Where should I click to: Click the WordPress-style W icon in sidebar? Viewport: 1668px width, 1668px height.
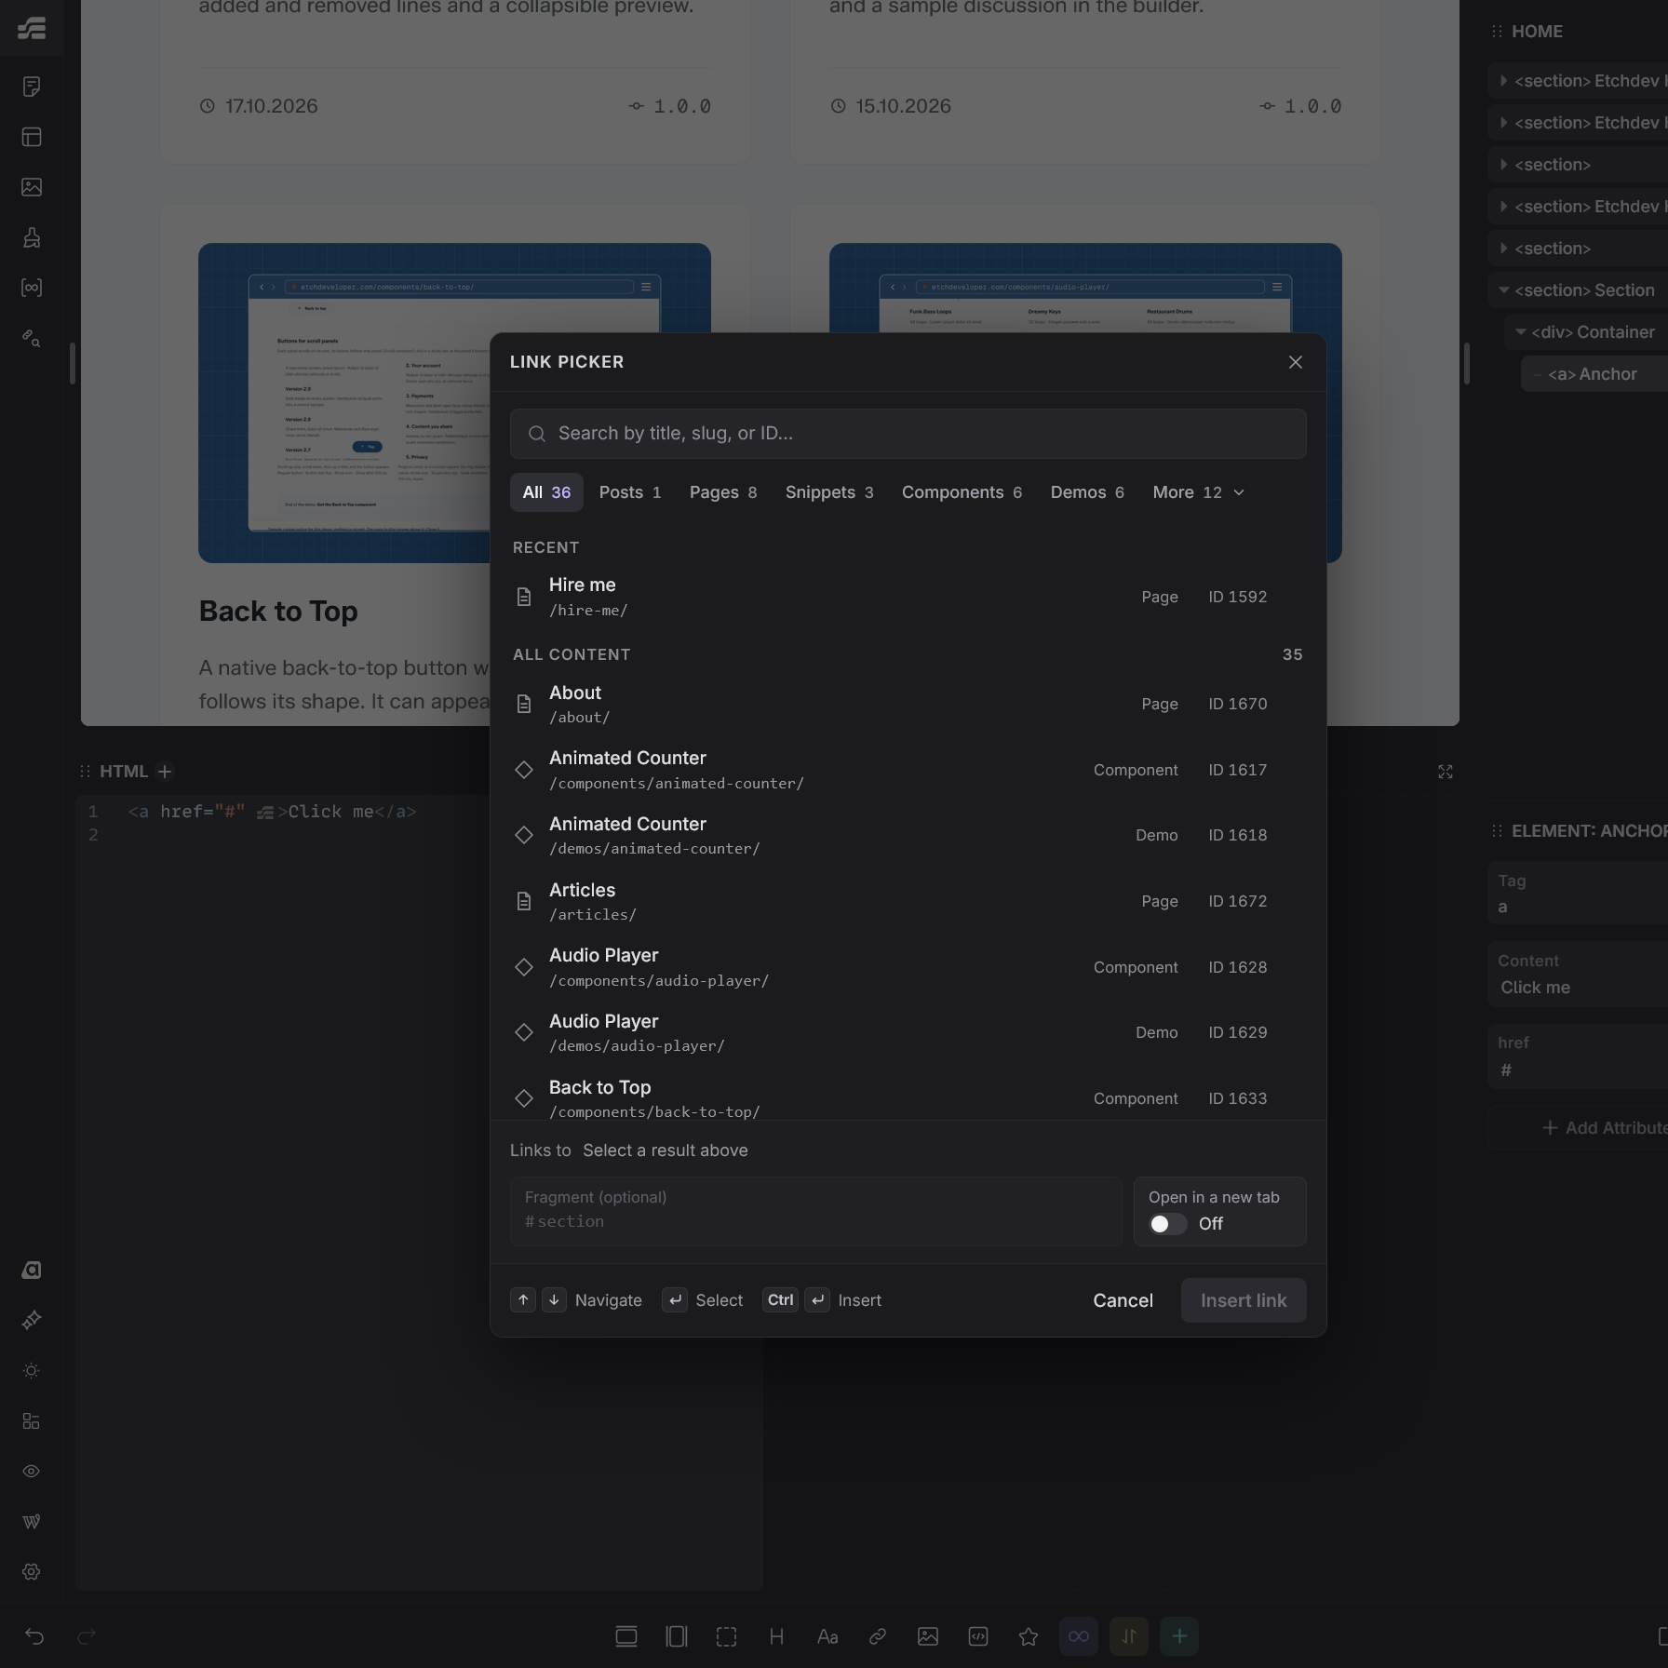click(32, 1521)
